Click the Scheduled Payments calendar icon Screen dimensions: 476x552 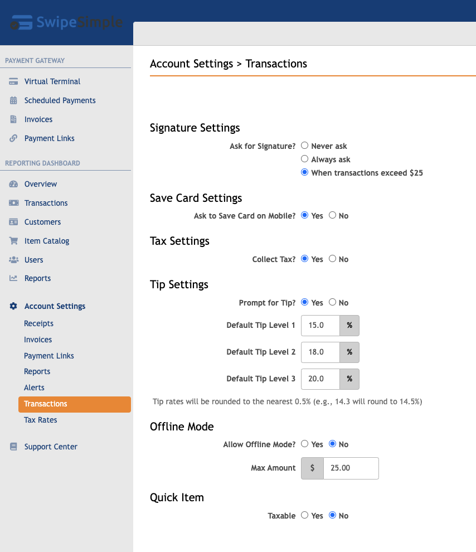13,100
